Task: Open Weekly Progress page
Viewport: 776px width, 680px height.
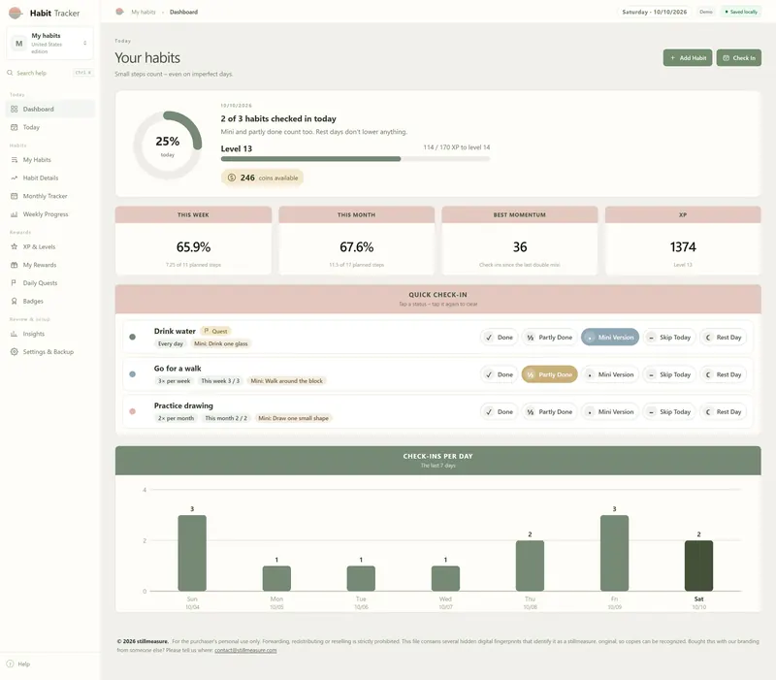Action: tap(50, 214)
